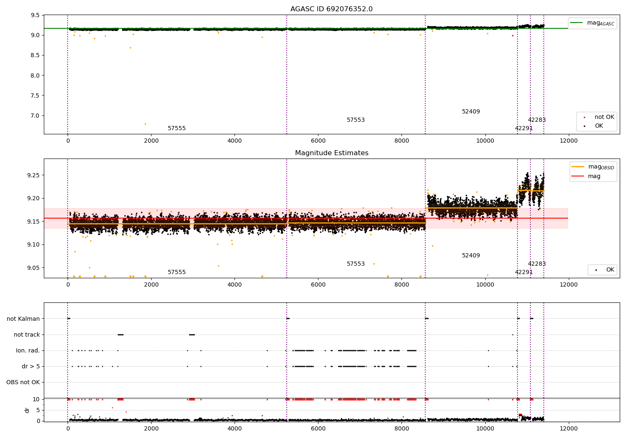The image size is (626, 438).
Task: Click x-axis tick '12000' under the AGASC plot
Action: (568, 141)
